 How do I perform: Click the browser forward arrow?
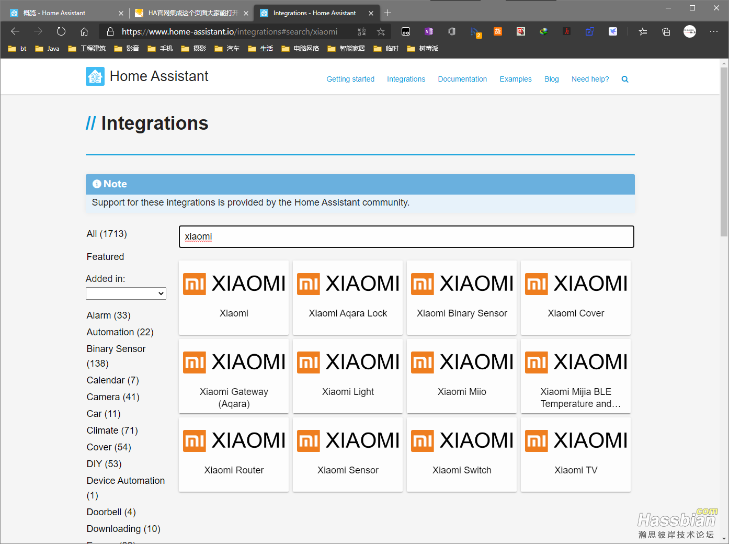coord(38,31)
